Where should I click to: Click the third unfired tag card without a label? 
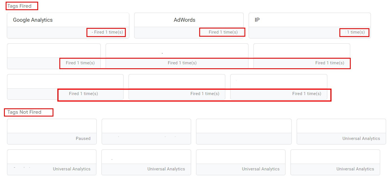(x=244, y=131)
